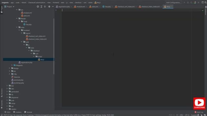Collapse the layout folder
This screenshot has height=116, width=207.
pos(22,33)
